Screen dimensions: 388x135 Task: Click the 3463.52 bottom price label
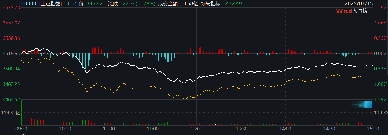[x=11, y=100]
